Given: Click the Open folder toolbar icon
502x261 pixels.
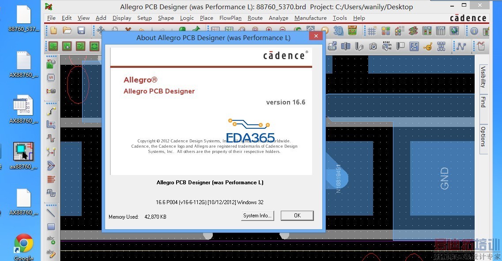Looking at the screenshot, I should tap(67, 30).
